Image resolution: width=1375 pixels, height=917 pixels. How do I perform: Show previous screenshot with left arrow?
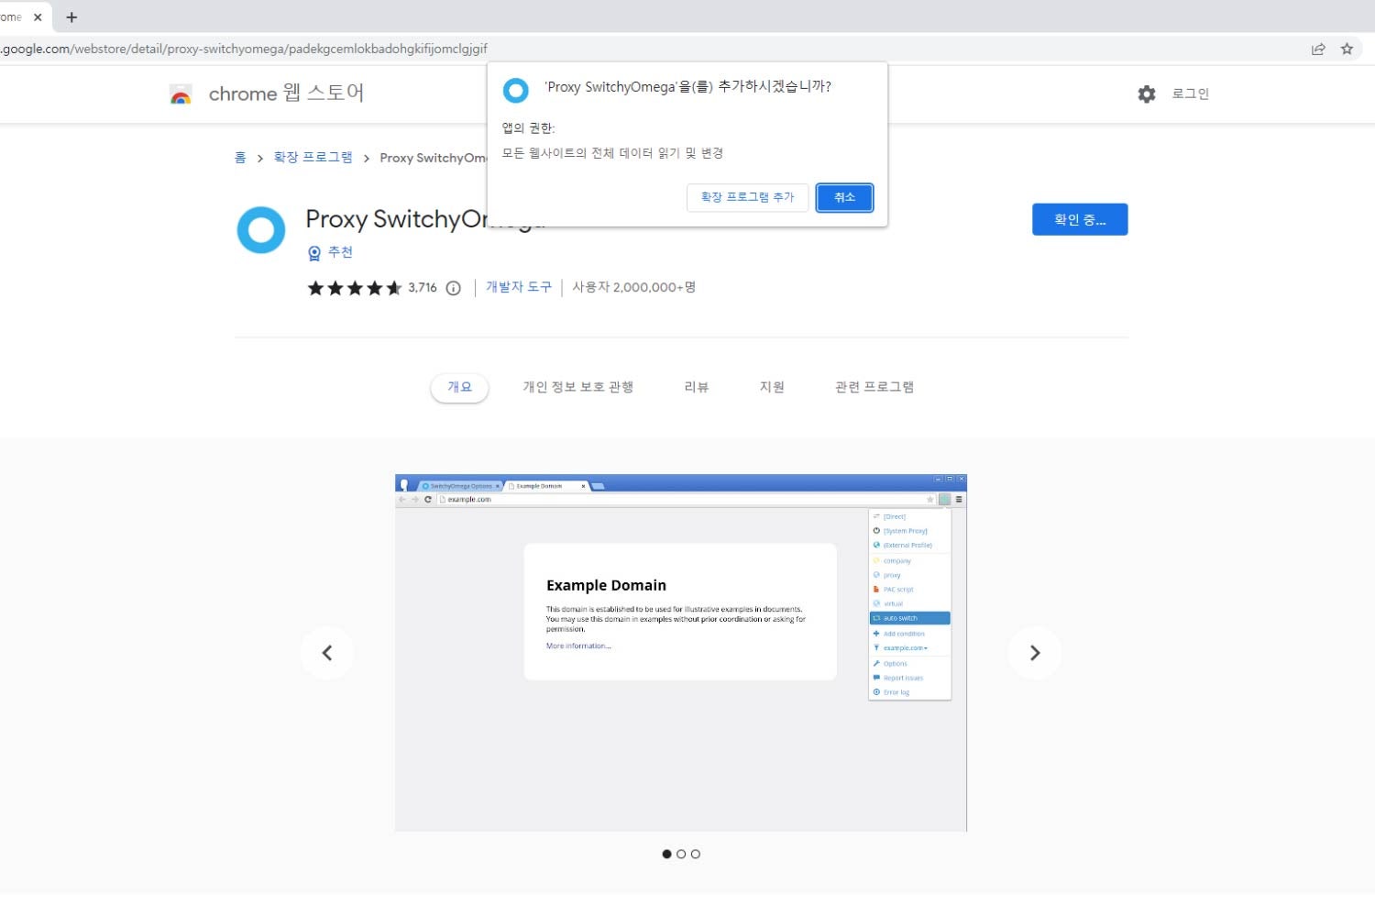tap(327, 653)
